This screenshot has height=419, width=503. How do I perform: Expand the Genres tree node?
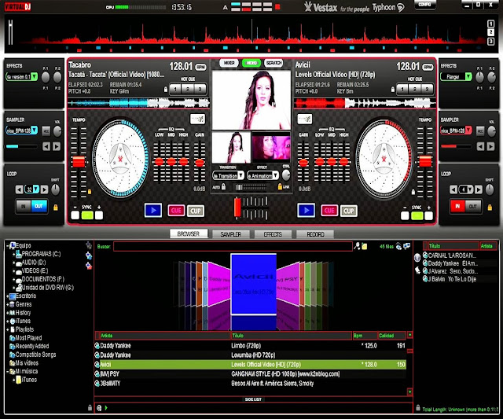coord(7,304)
